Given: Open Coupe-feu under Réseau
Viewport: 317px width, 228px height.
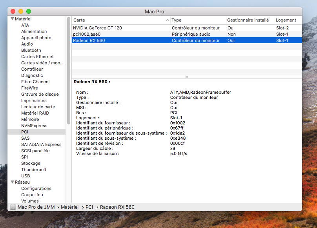Looking at the screenshot, I should [32, 195].
